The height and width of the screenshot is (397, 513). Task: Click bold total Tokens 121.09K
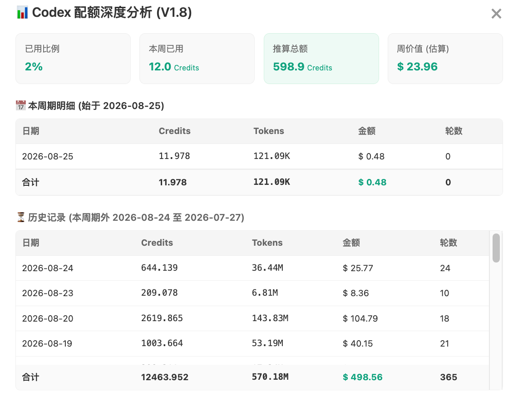click(271, 182)
